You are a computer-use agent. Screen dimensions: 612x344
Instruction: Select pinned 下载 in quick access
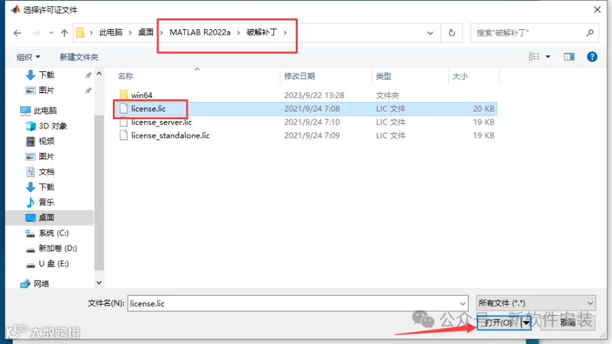coord(47,75)
